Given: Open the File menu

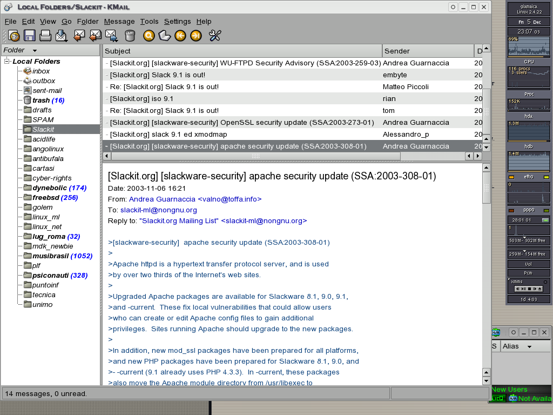Looking at the screenshot, I should click(11, 22).
